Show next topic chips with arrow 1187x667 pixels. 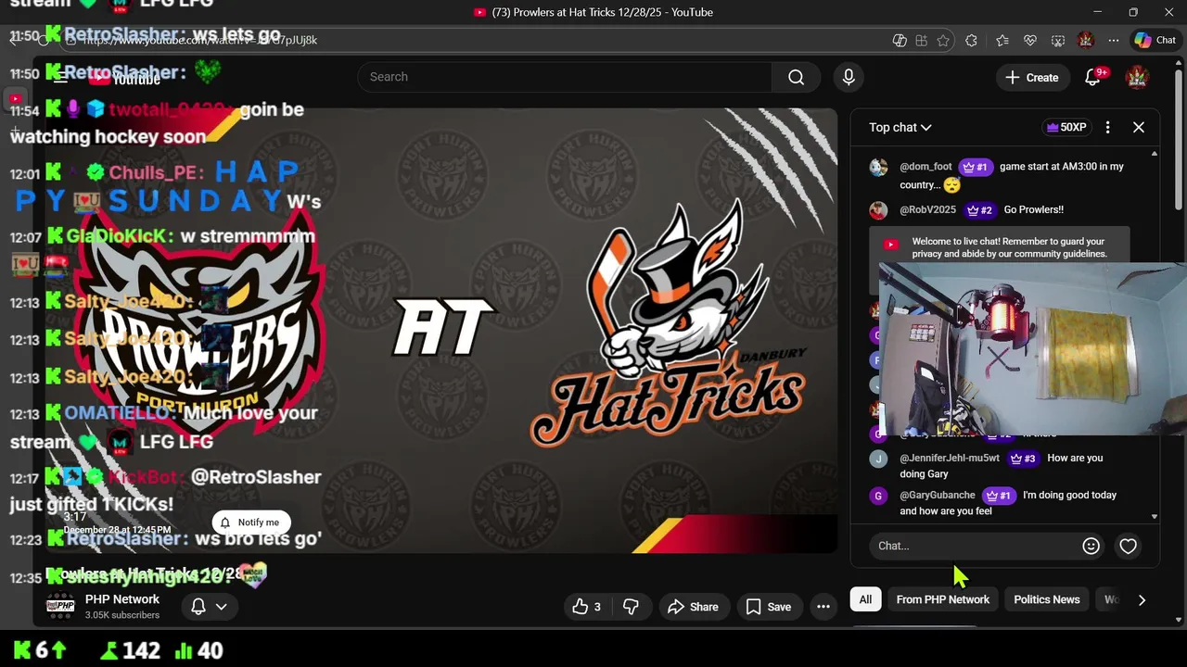pyautogui.click(x=1142, y=599)
